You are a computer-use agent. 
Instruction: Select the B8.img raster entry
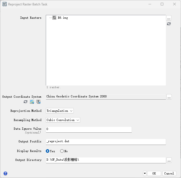(x=63, y=18)
